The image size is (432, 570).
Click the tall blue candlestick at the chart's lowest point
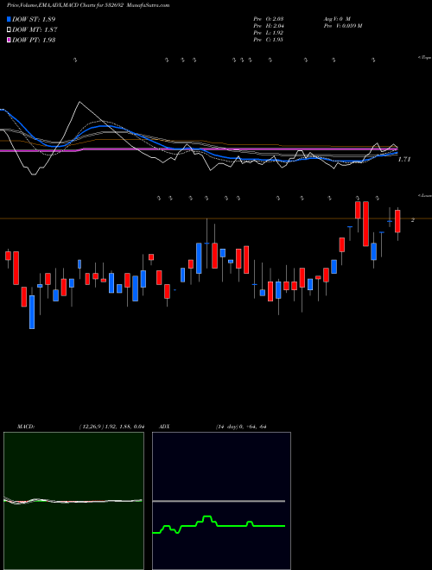point(32,312)
